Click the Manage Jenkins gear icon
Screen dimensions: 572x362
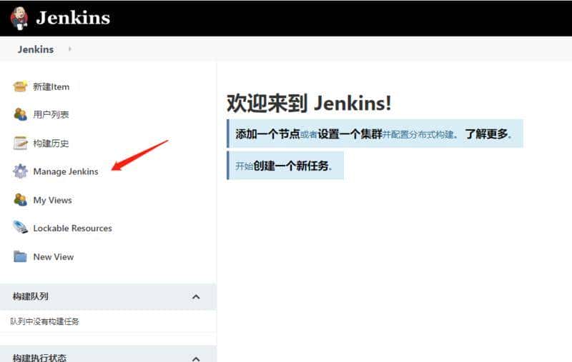pos(20,171)
